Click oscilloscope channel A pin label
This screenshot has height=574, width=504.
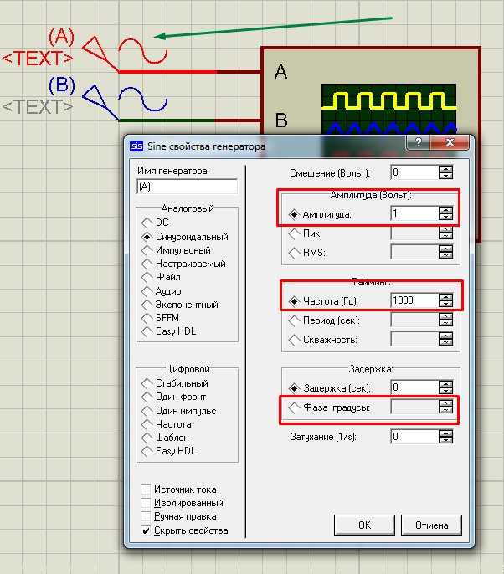(281, 72)
